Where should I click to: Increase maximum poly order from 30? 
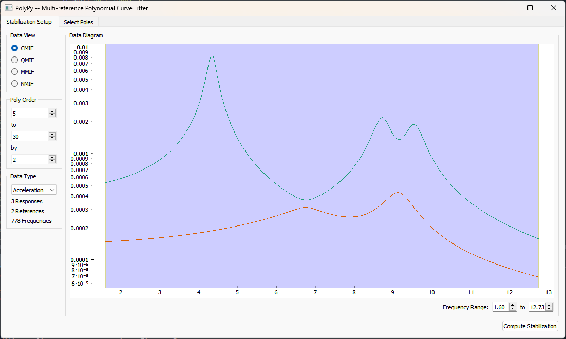(x=52, y=134)
